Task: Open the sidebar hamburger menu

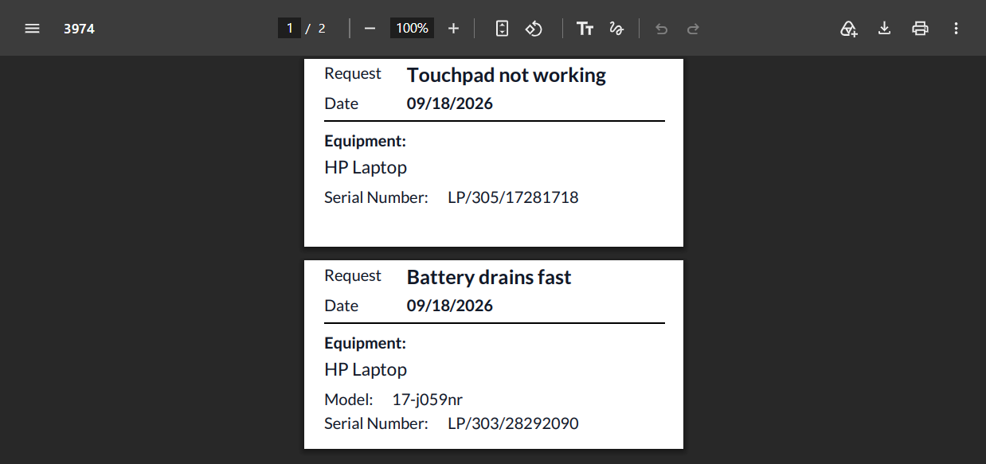Action: pyautogui.click(x=32, y=29)
